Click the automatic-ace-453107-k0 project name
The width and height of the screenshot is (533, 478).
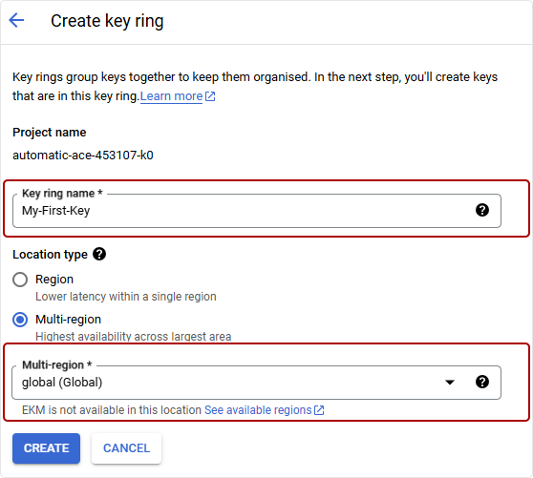tap(83, 156)
